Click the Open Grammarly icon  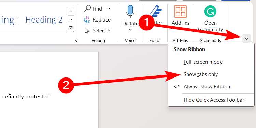click(210, 11)
